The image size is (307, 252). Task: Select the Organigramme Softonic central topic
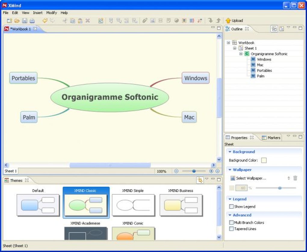(x=110, y=97)
